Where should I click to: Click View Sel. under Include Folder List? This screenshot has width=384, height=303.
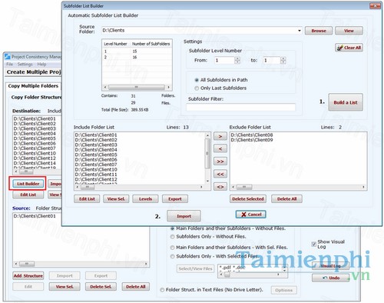tap(116, 199)
